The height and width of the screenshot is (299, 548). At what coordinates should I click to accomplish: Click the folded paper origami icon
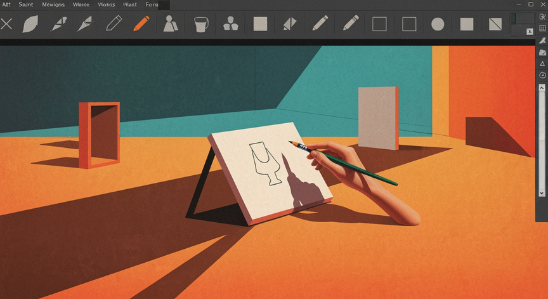(x=290, y=24)
